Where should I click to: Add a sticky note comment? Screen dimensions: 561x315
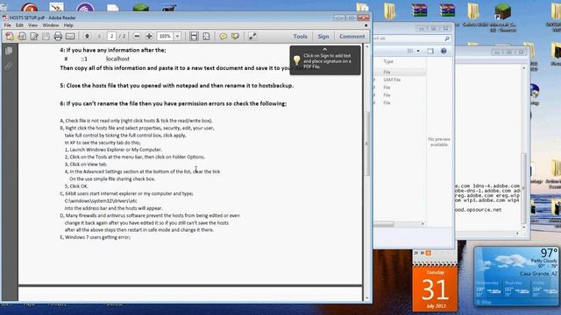click(x=223, y=37)
